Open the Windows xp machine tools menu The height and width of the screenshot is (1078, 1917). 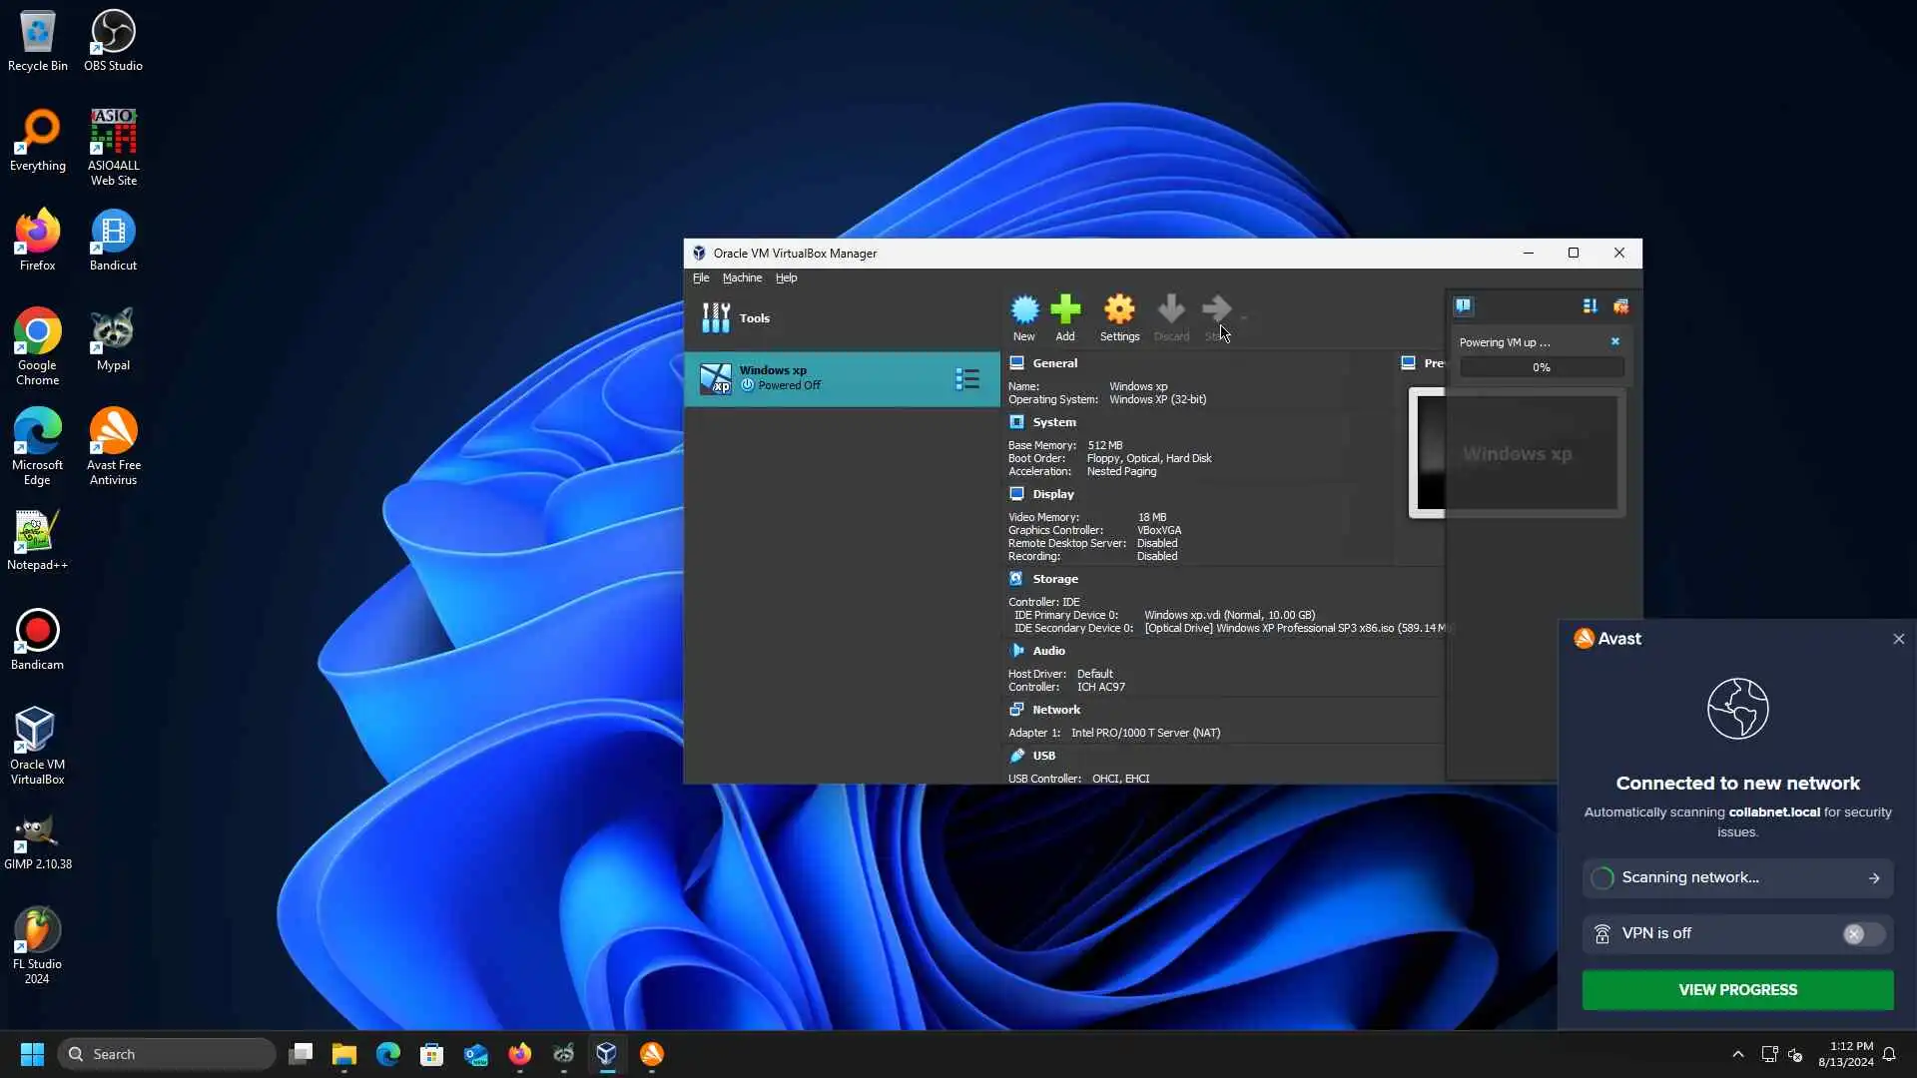pos(966,378)
